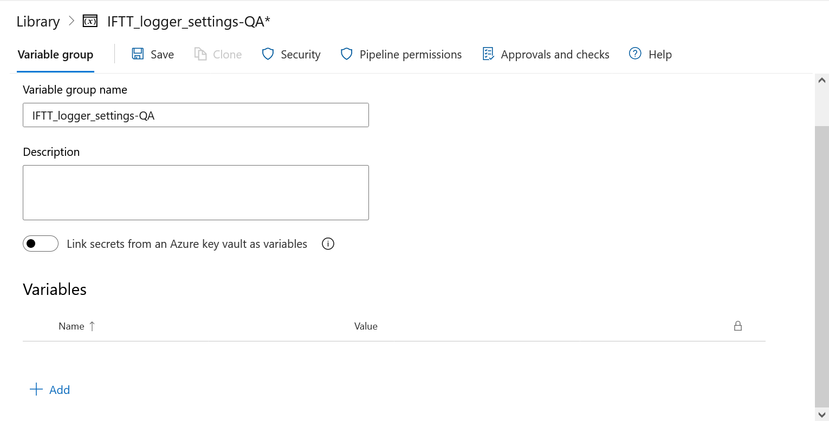
Task: Select the Variable group tab
Action: (x=55, y=55)
